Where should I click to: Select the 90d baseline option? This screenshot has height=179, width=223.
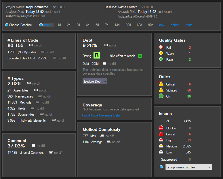[x=150, y=25]
